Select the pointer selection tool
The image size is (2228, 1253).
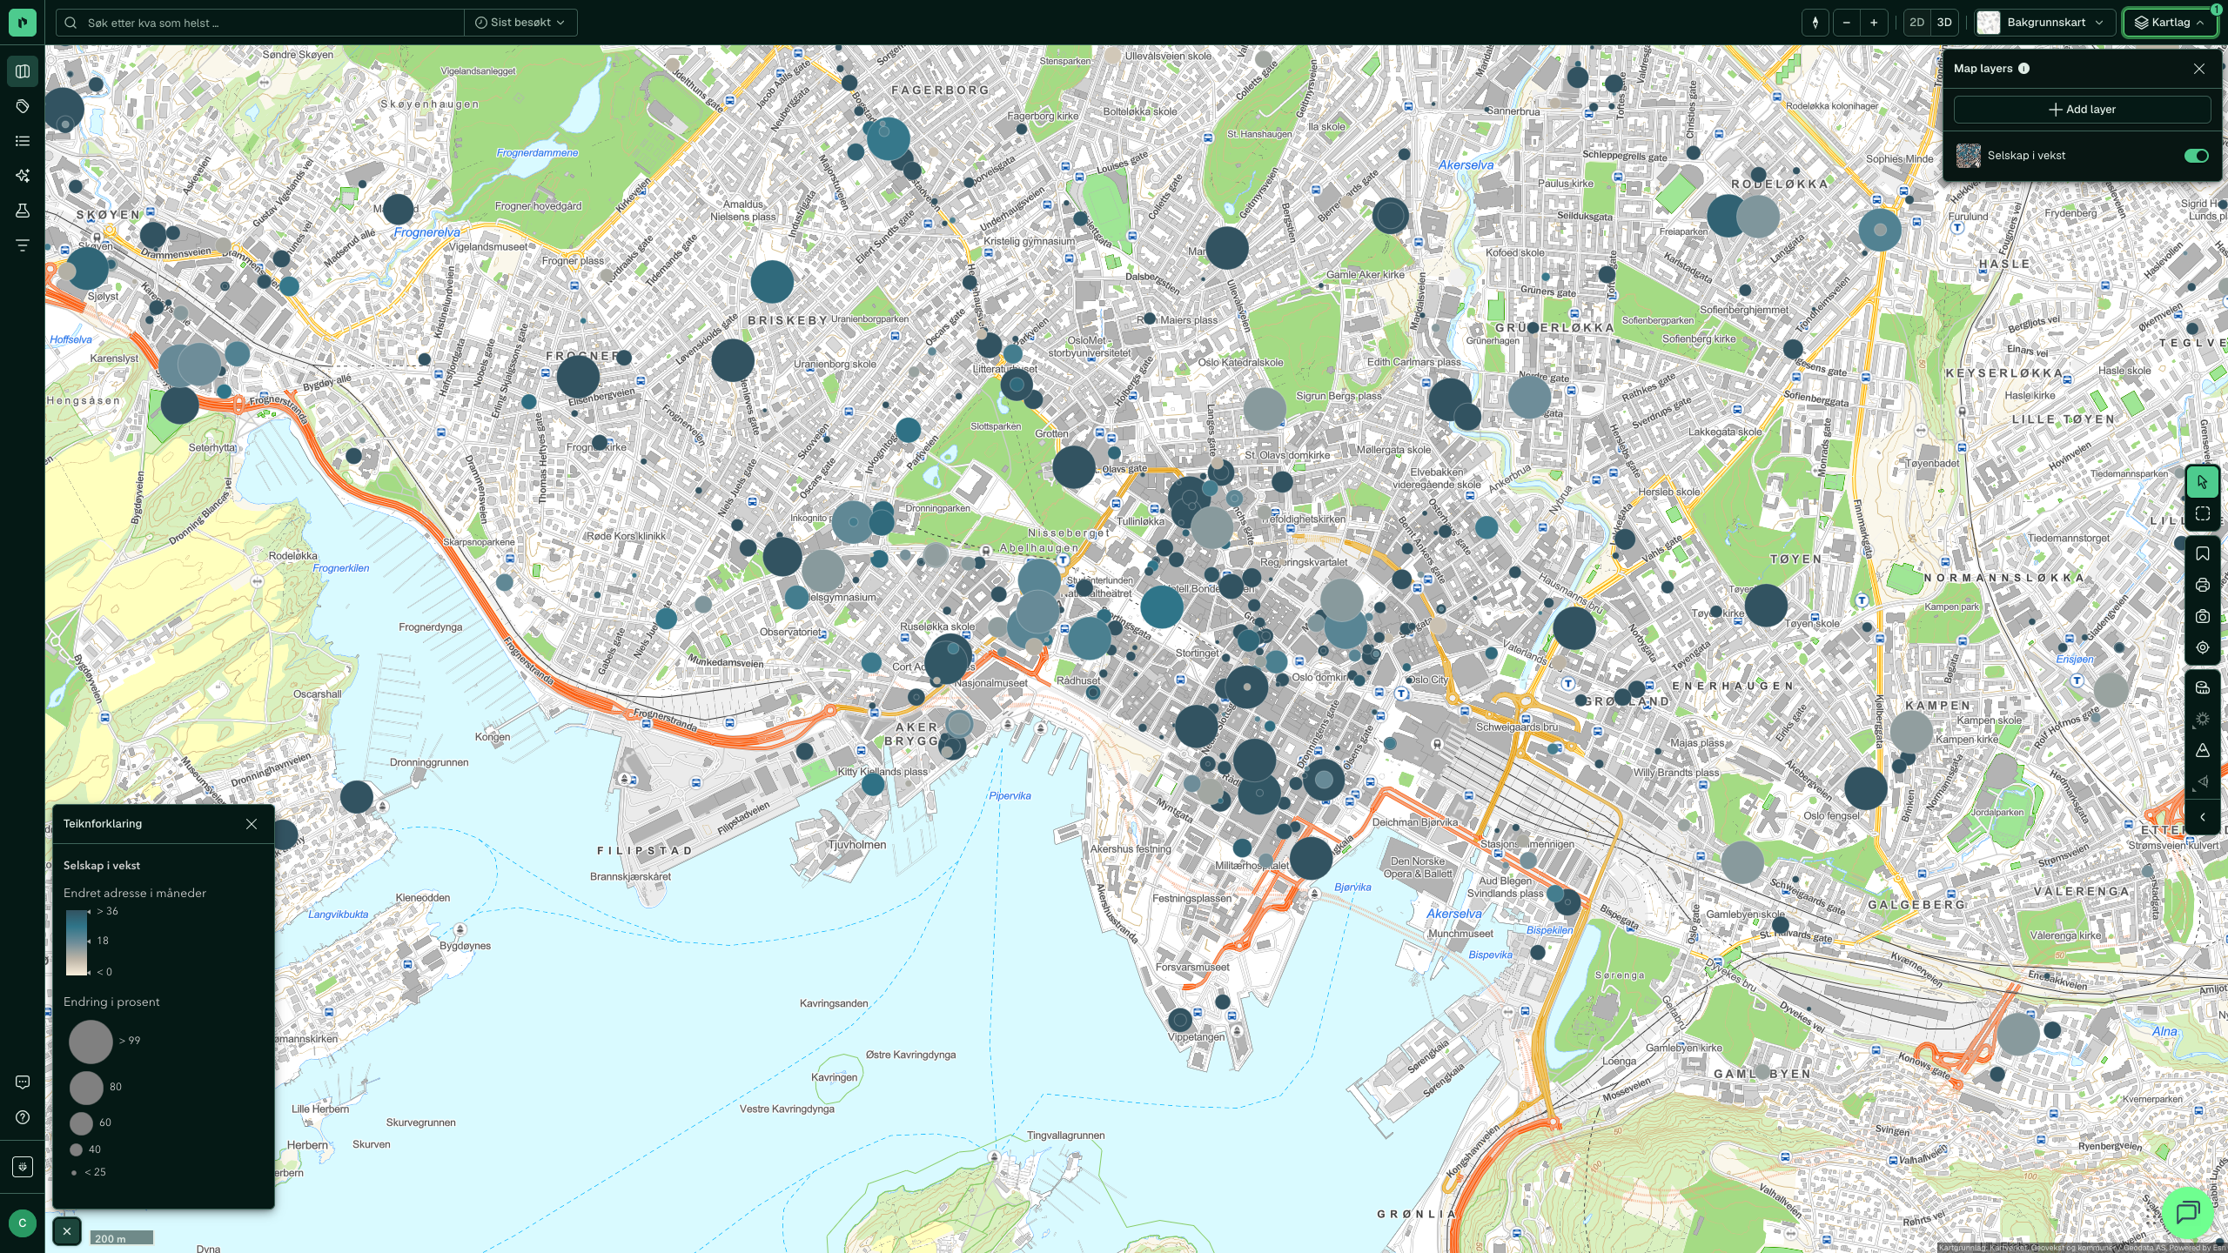click(x=2203, y=482)
